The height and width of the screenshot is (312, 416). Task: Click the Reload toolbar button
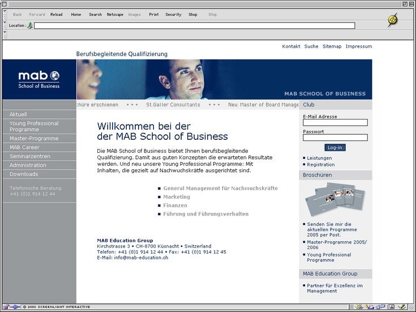57,15
